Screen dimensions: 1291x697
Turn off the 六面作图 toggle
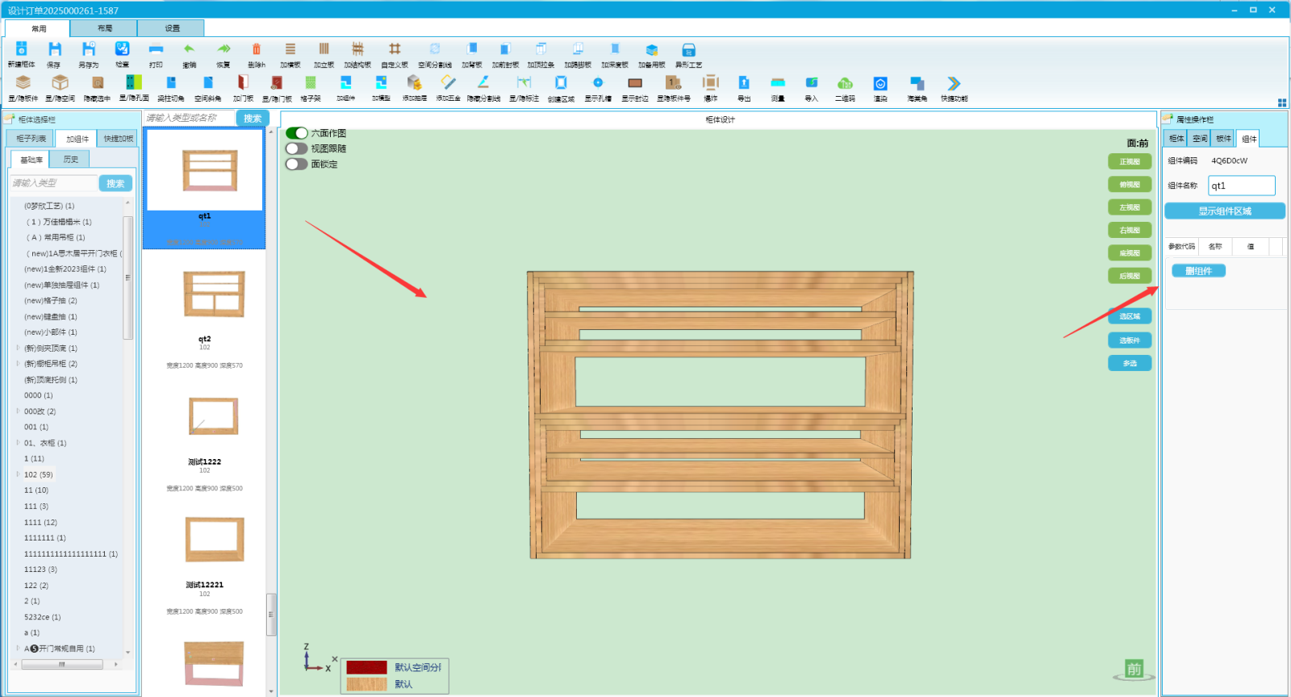click(296, 133)
